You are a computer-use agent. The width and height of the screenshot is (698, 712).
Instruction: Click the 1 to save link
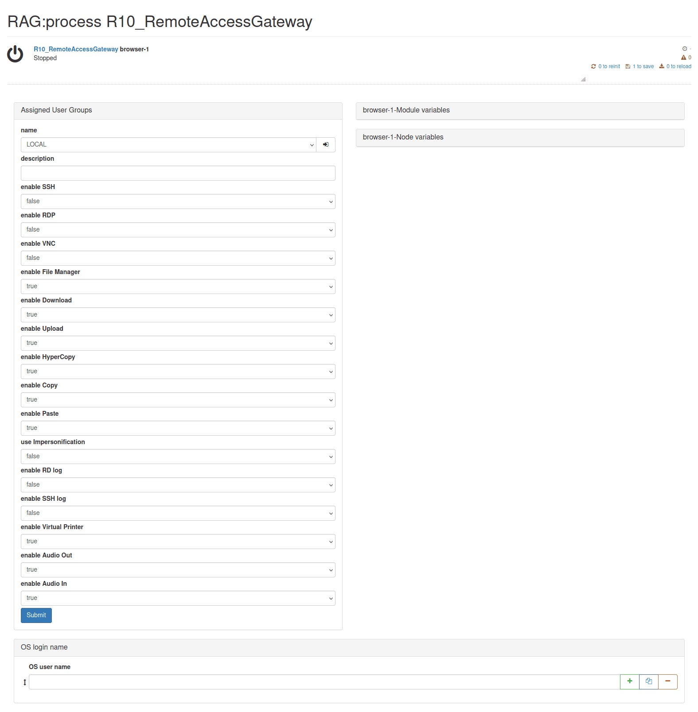[640, 66]
